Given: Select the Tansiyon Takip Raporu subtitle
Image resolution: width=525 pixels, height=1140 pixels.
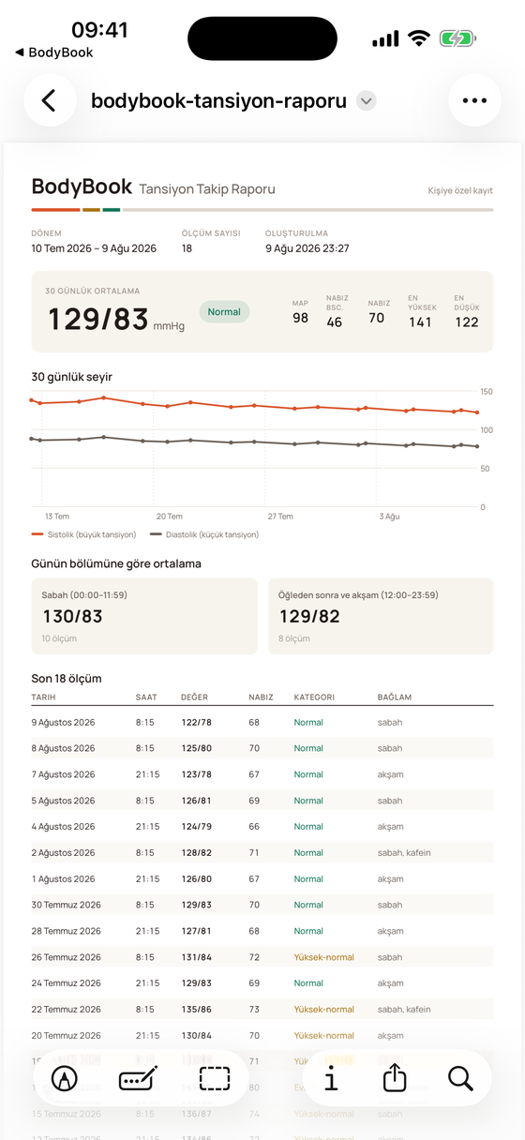Looking at the screenshot, I should 207,189.
